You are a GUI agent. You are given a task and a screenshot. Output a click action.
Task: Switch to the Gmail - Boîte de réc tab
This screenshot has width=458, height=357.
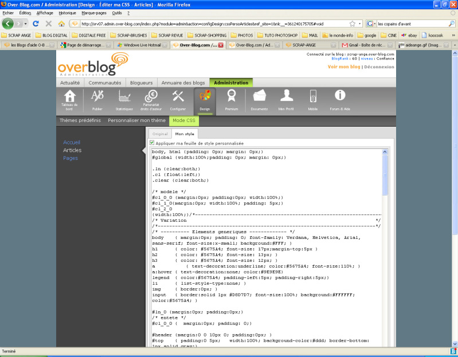(x=367, y=45)
